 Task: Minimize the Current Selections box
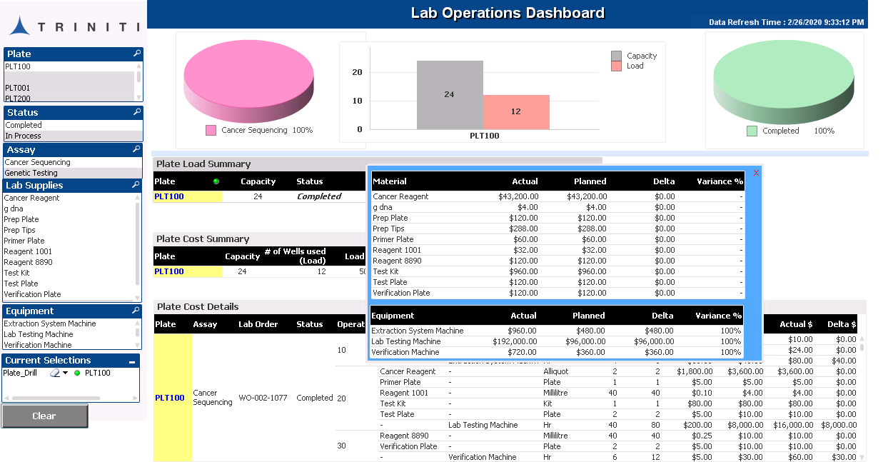tap(132, 362)
